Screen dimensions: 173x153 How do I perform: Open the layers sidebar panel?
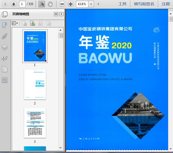click(x=5, y=47)
